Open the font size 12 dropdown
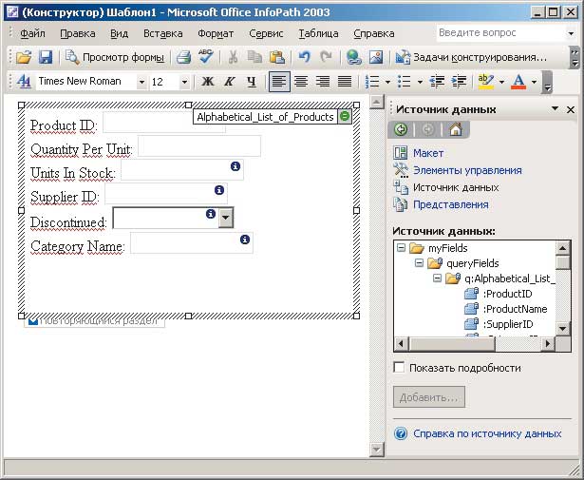Viewport: 584px width, 480px height. tap(184, 82)
